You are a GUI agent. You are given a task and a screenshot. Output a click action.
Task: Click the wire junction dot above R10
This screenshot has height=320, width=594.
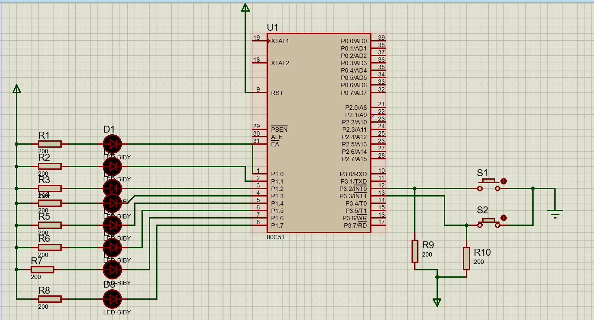(466, 225)
